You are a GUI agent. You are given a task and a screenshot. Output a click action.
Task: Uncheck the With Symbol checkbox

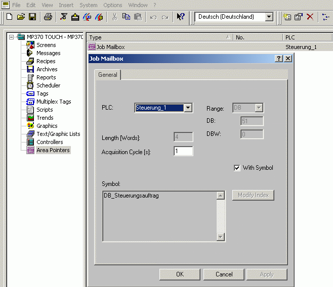pyautogui.click(x=237, y=168)
